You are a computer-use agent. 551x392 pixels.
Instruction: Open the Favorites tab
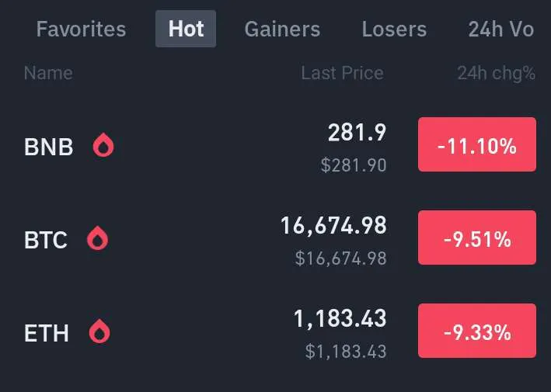[81, 29]
